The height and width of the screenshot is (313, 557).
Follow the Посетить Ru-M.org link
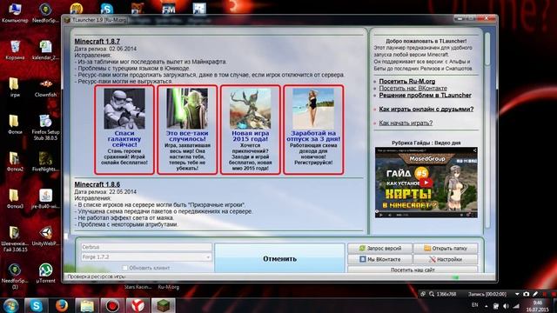pos(406,81)
